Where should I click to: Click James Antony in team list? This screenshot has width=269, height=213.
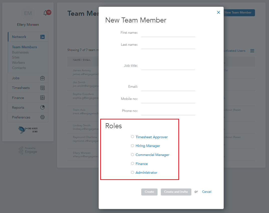tap(82, 70)
